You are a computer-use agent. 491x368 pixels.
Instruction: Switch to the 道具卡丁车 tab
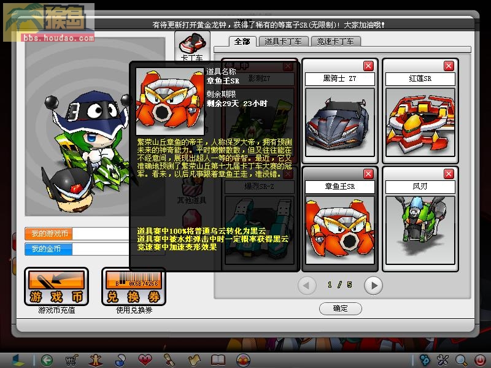pyautogui.click(x=283, y=42)
